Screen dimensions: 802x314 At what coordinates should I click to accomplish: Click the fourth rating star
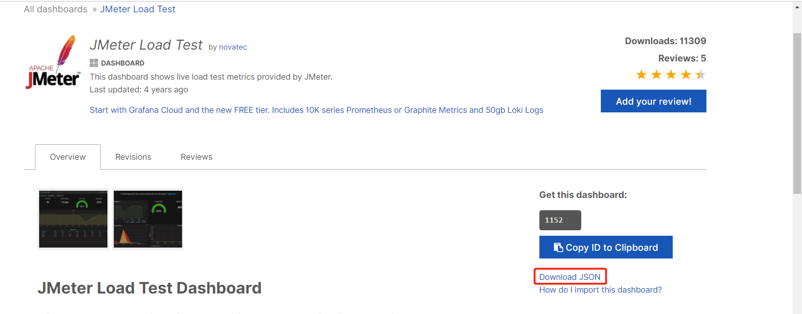tap(686, 75)
